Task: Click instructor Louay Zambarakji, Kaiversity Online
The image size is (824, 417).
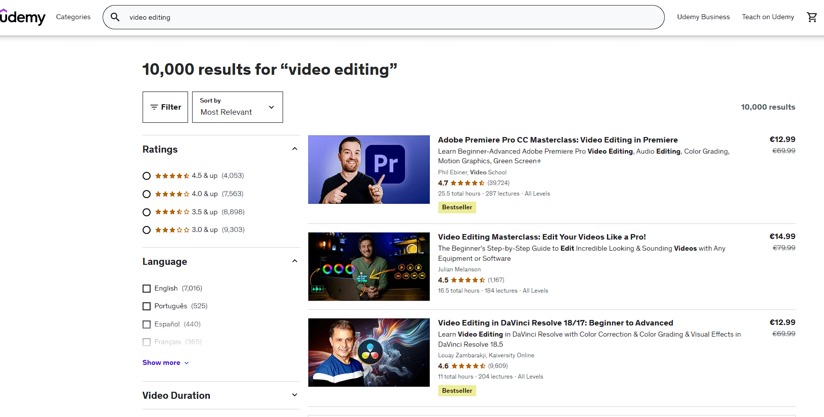Action: [486, 355]
